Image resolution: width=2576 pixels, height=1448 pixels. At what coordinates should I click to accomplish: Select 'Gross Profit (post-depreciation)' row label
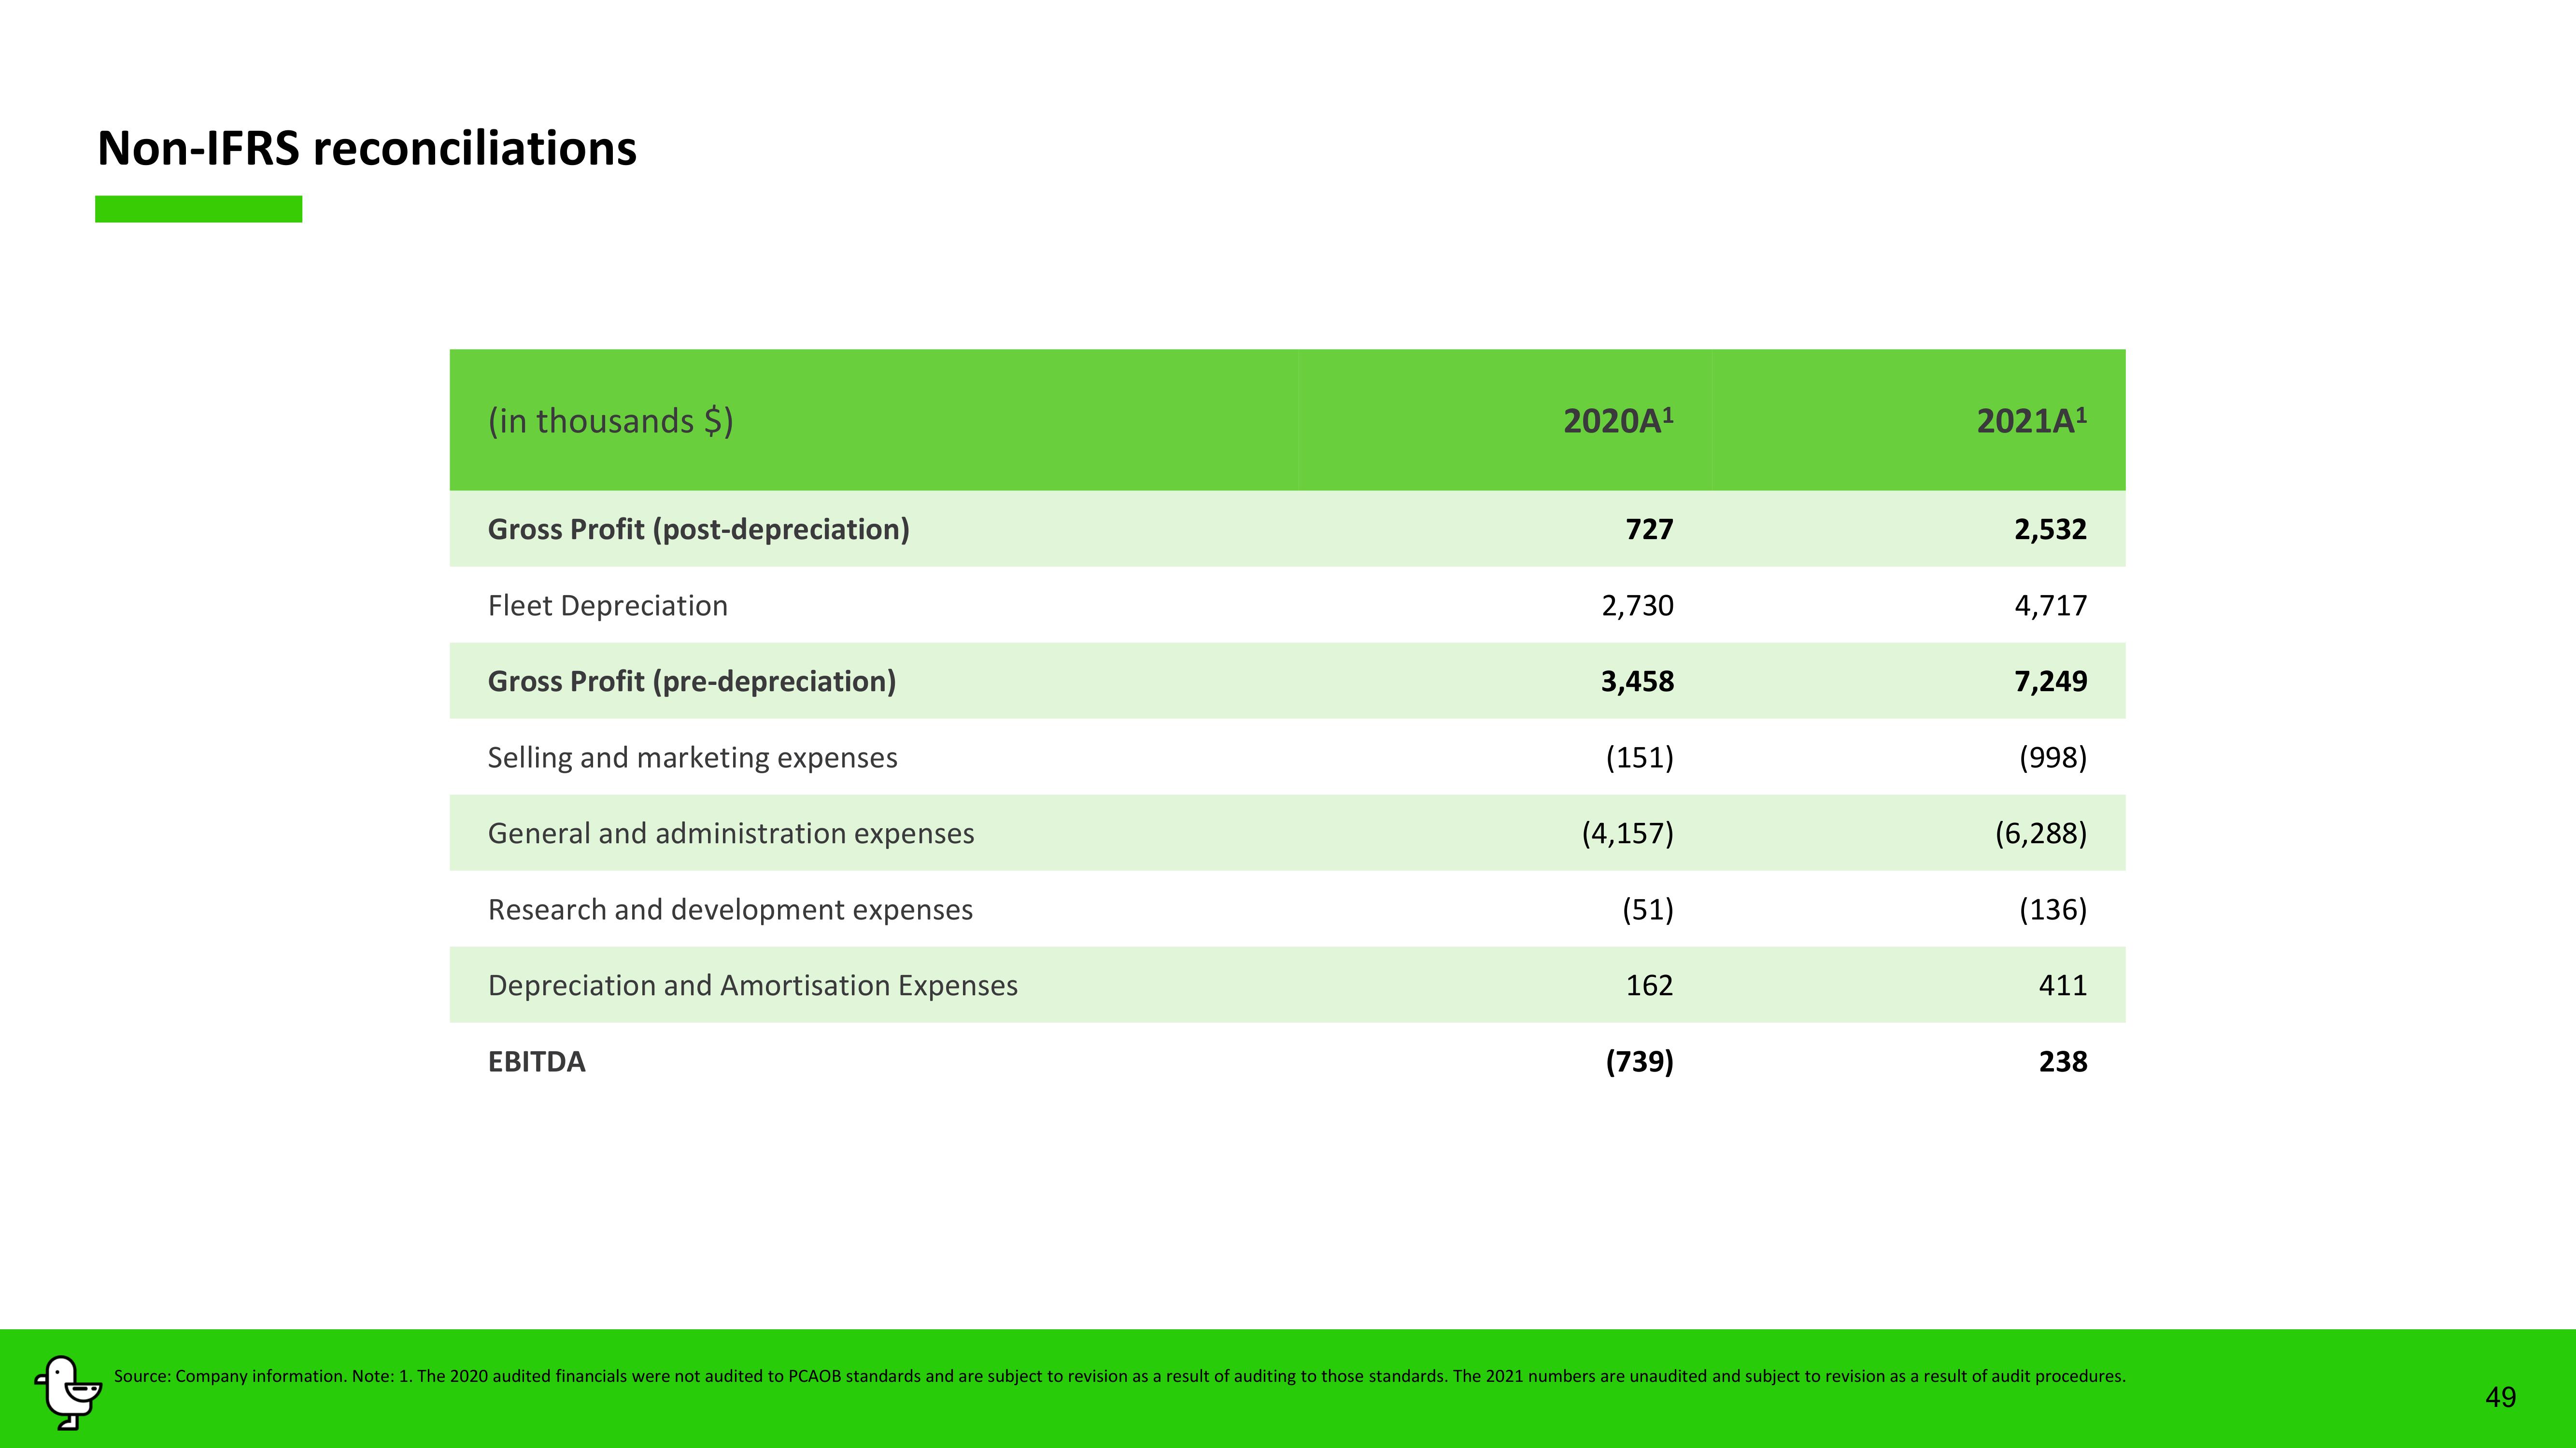coord(698,529)
